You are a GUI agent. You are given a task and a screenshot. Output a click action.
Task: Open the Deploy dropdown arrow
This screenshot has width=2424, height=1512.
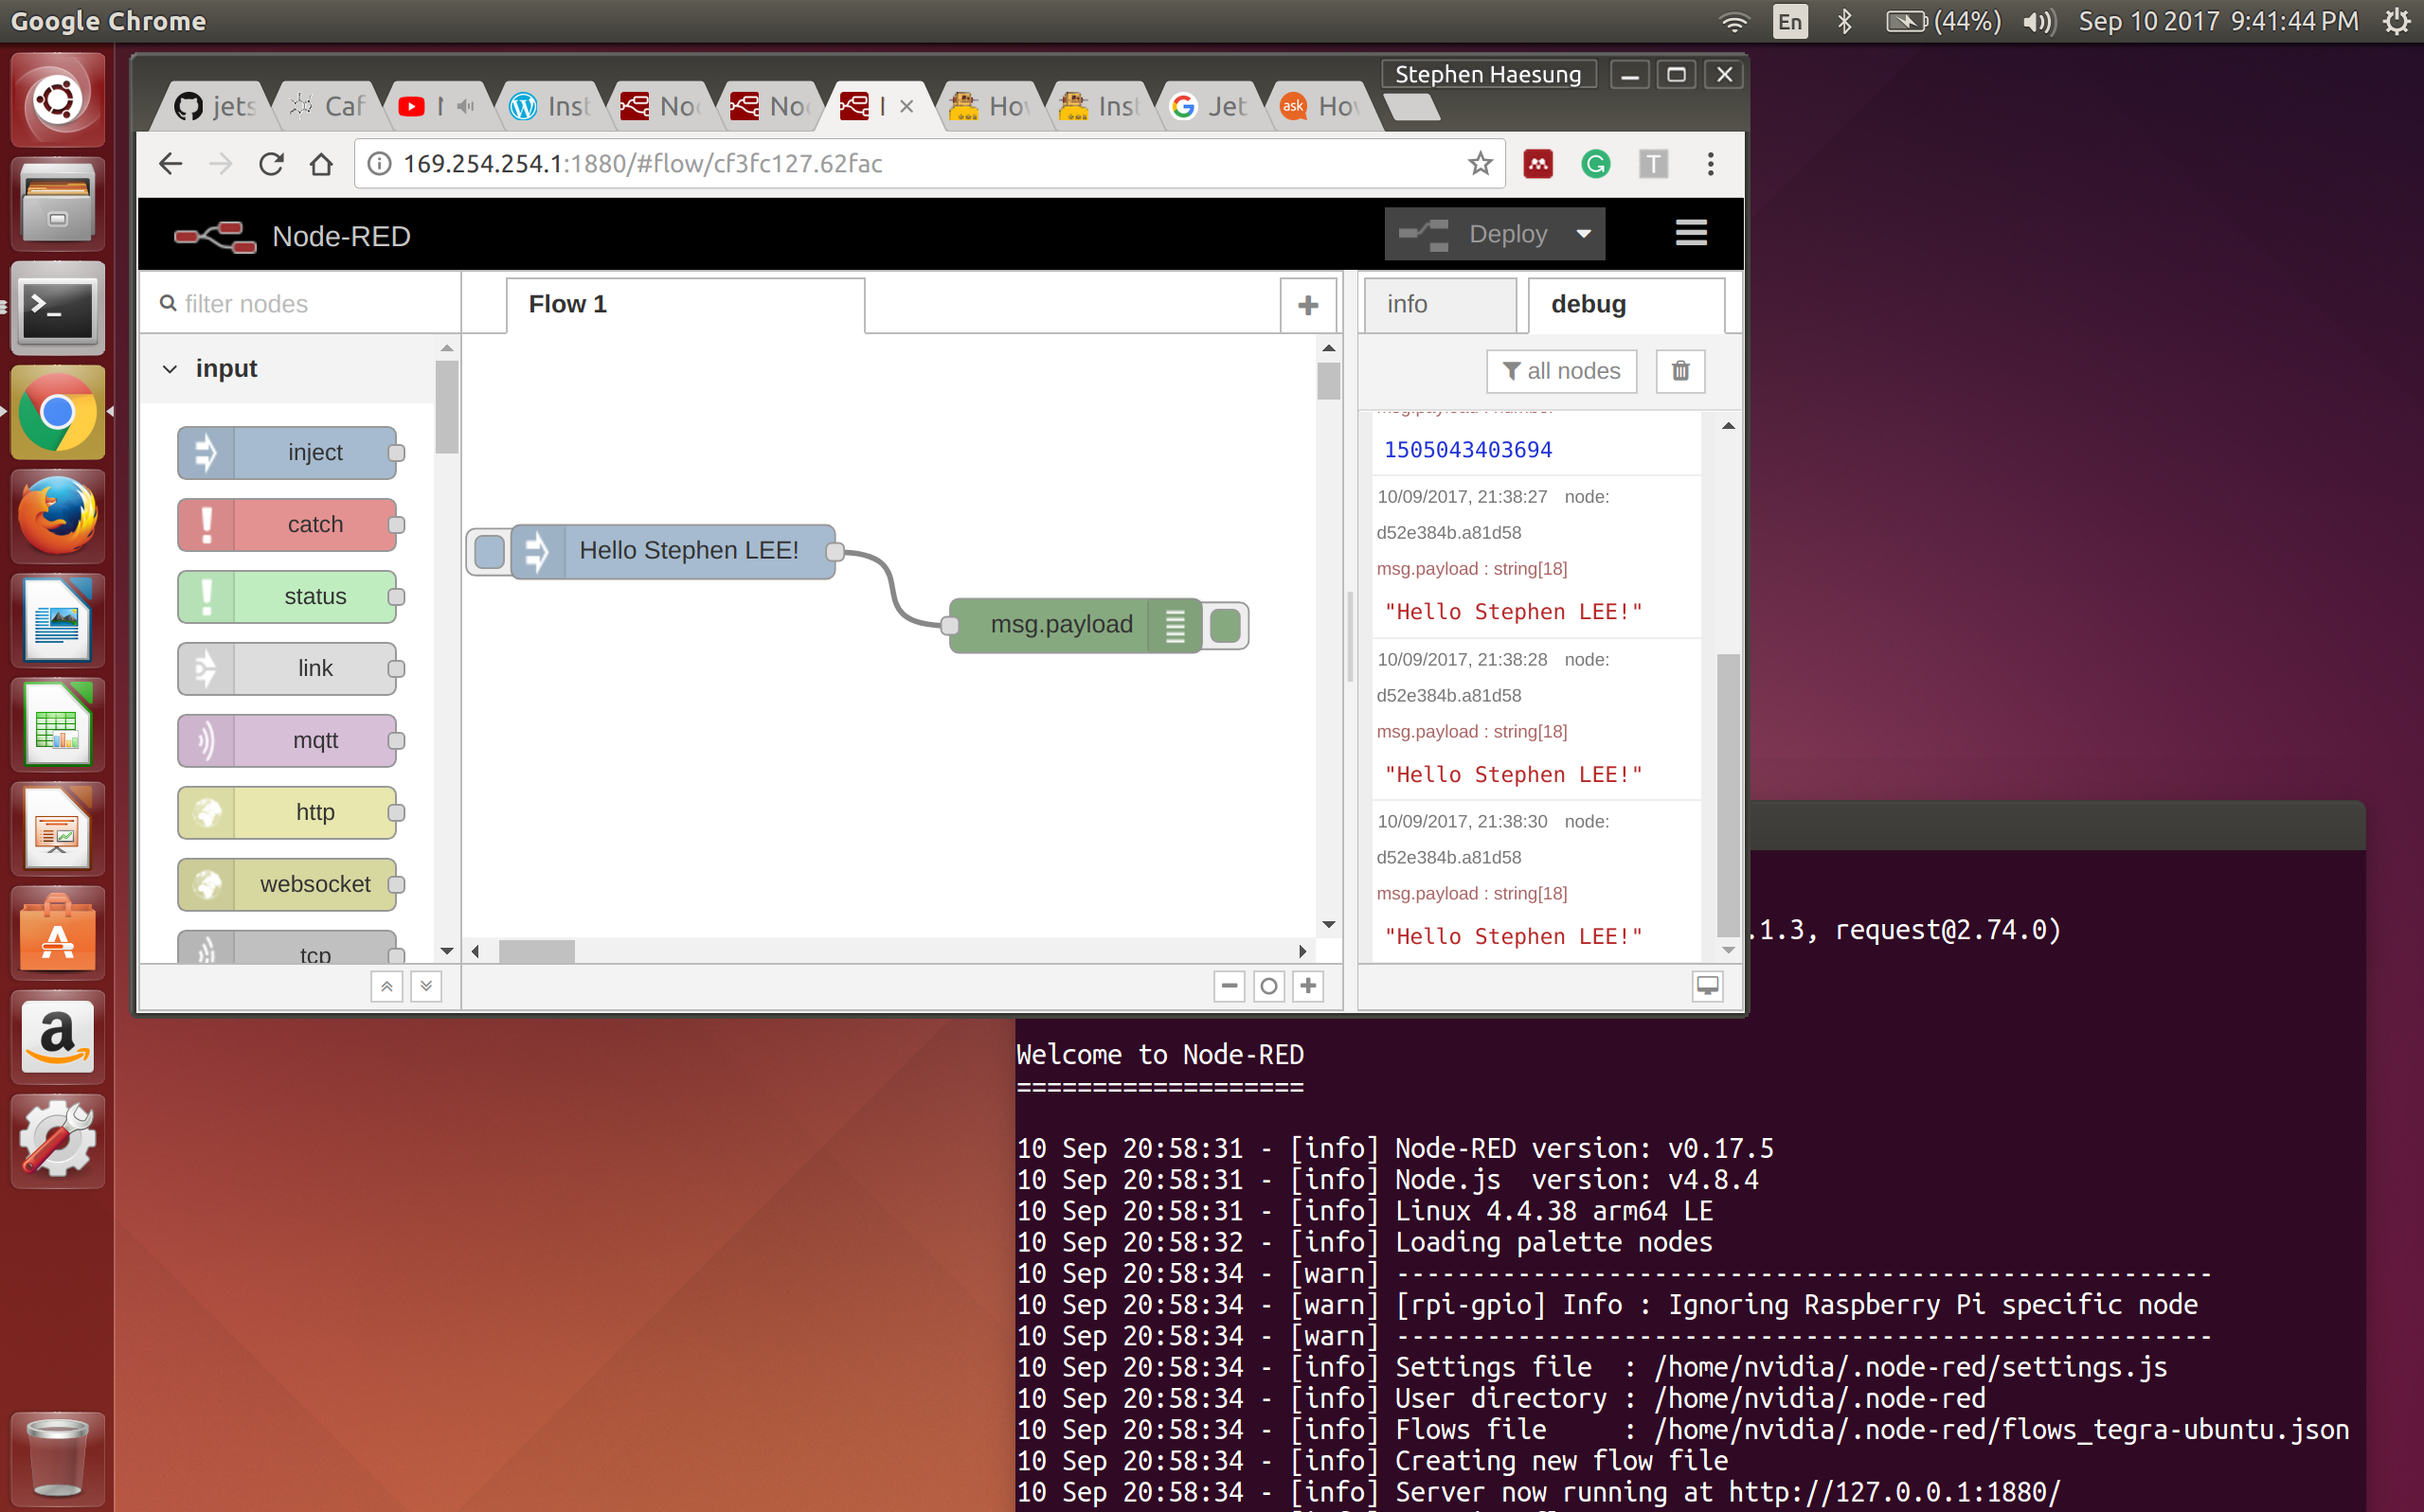pos(1583,234)
